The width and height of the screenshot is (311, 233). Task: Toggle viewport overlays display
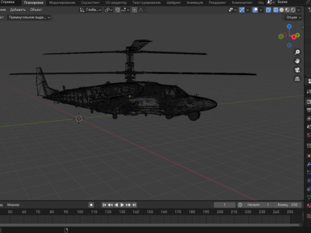(255, 10)
